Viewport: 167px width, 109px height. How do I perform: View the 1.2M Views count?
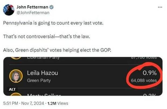(58, 103)
